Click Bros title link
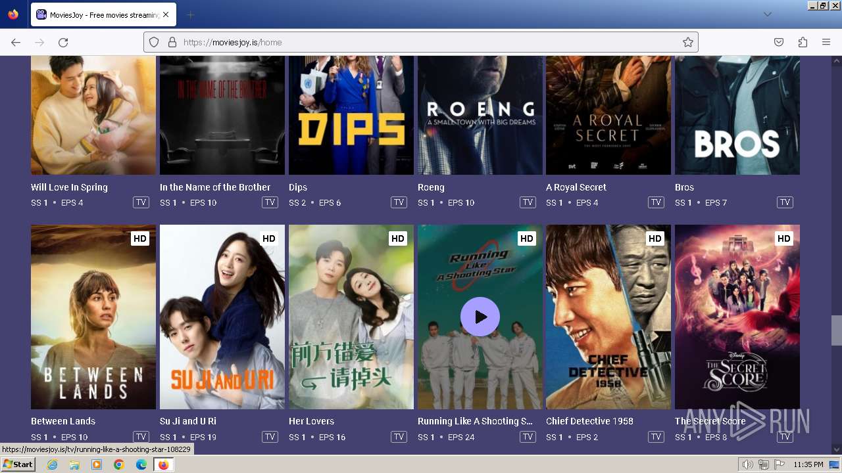This screenshot has width=842, height=473. coord(684,187)
